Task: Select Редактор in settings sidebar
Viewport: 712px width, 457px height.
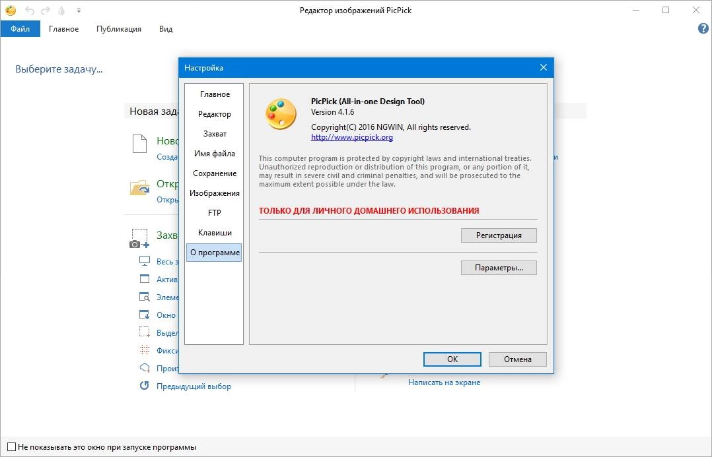Action: click(214, 114)
